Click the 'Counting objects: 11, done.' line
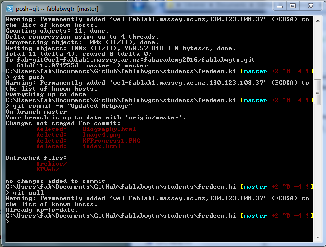The width and height of the screenshot is (326, 247). [57, 31]
